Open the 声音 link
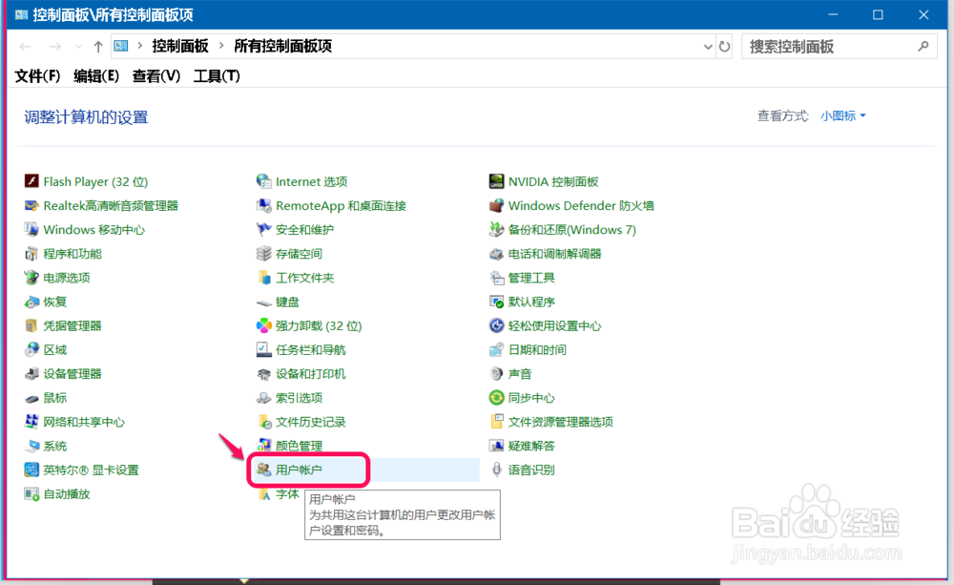This screenshot has height=585, width=954. point(520,374)
